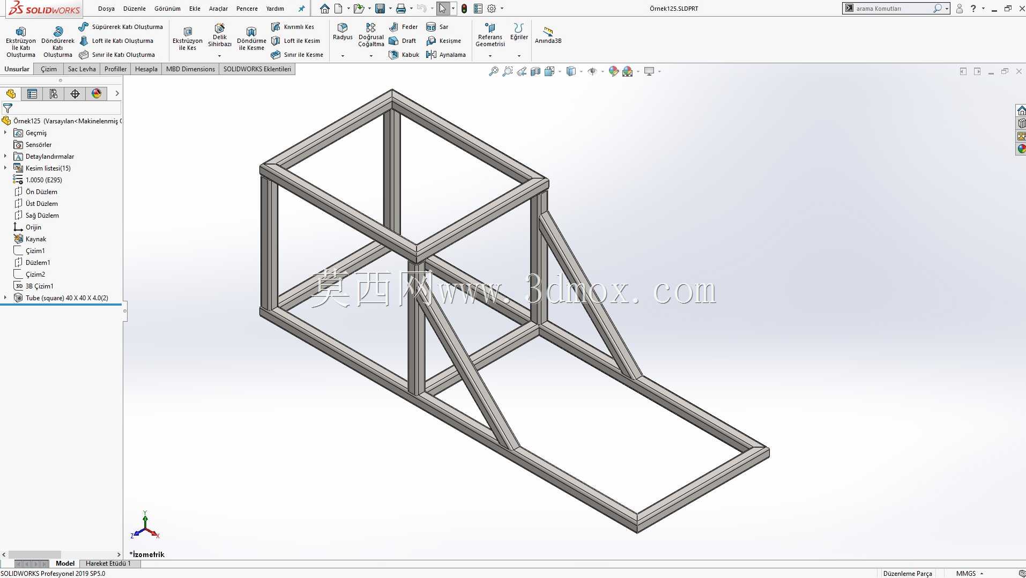Screen dimensions: 1026x578
Task: Select Kıvrımlı Kes tool
Action: [x=293, y=27]
